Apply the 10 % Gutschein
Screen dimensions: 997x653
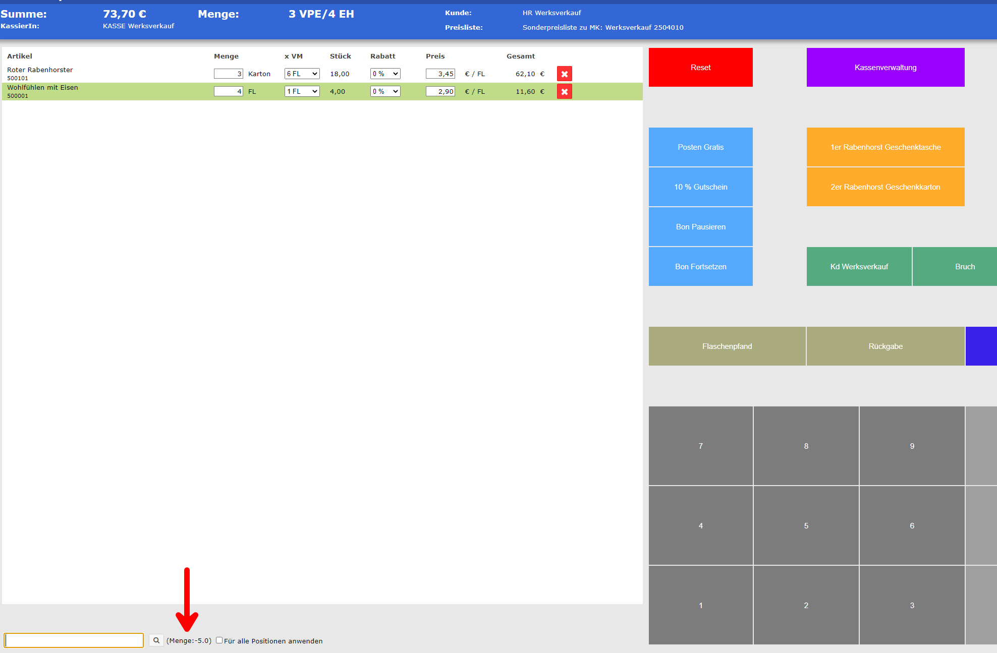point(700,187)
